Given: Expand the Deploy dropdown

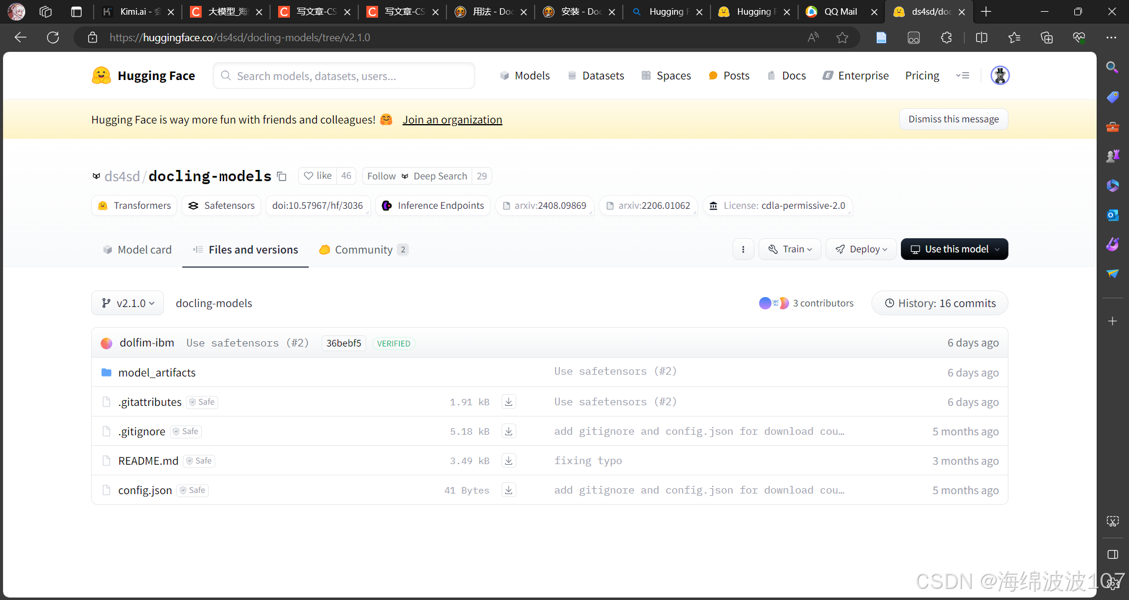Looking at the screenshot, I should [x=861, y=249].
